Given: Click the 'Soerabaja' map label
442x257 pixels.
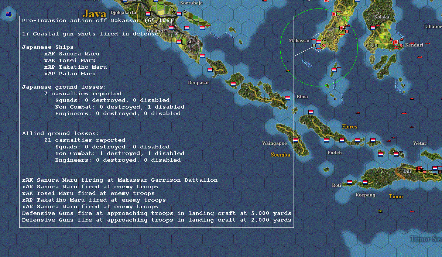Looking at the screenshot, I should point(191,3).
